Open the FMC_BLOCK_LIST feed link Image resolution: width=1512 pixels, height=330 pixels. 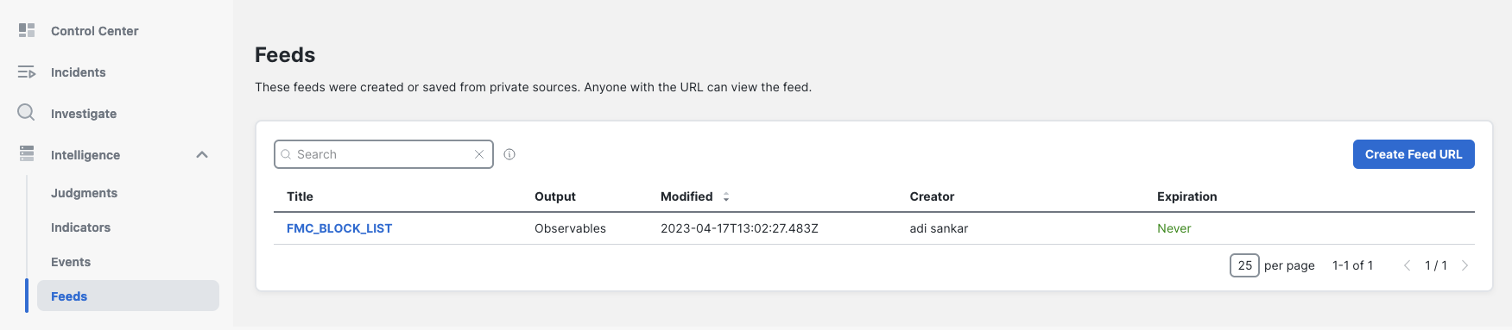click(x=339, y=228)
